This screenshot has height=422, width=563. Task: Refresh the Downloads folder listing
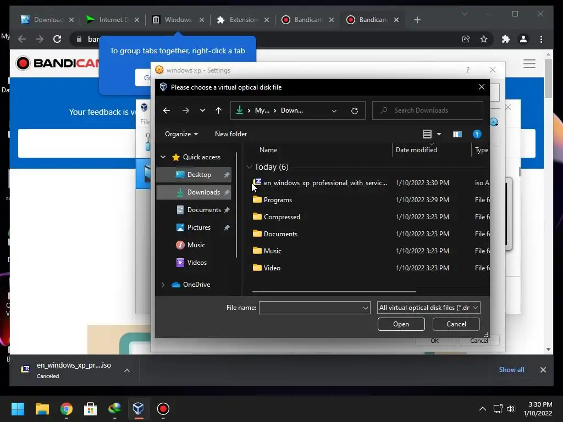(x=355, y=111)
